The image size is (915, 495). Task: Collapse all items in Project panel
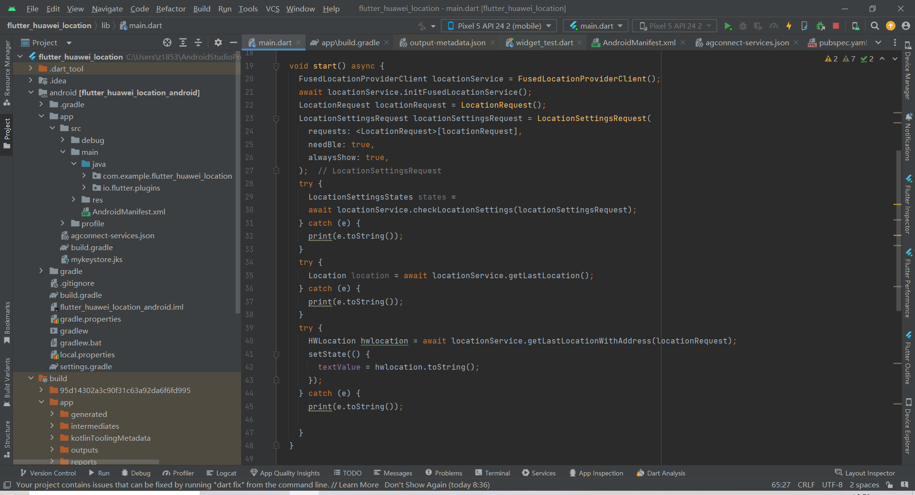[x=198, y=42]
